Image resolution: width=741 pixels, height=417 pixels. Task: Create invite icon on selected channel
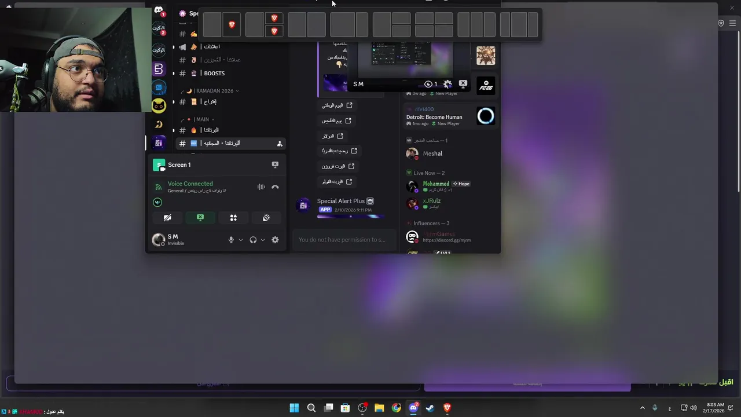click(280, 144)
